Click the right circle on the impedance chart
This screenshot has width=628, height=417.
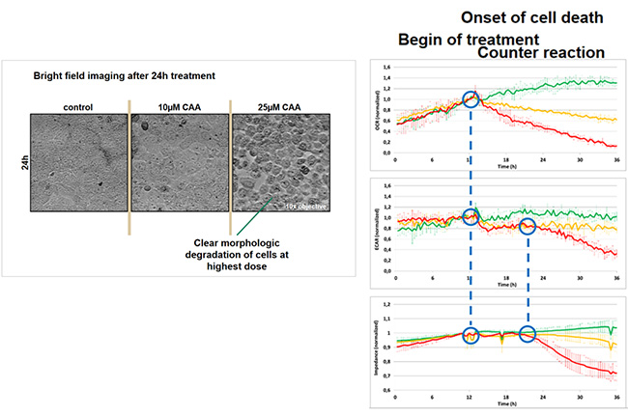point(528,334)
